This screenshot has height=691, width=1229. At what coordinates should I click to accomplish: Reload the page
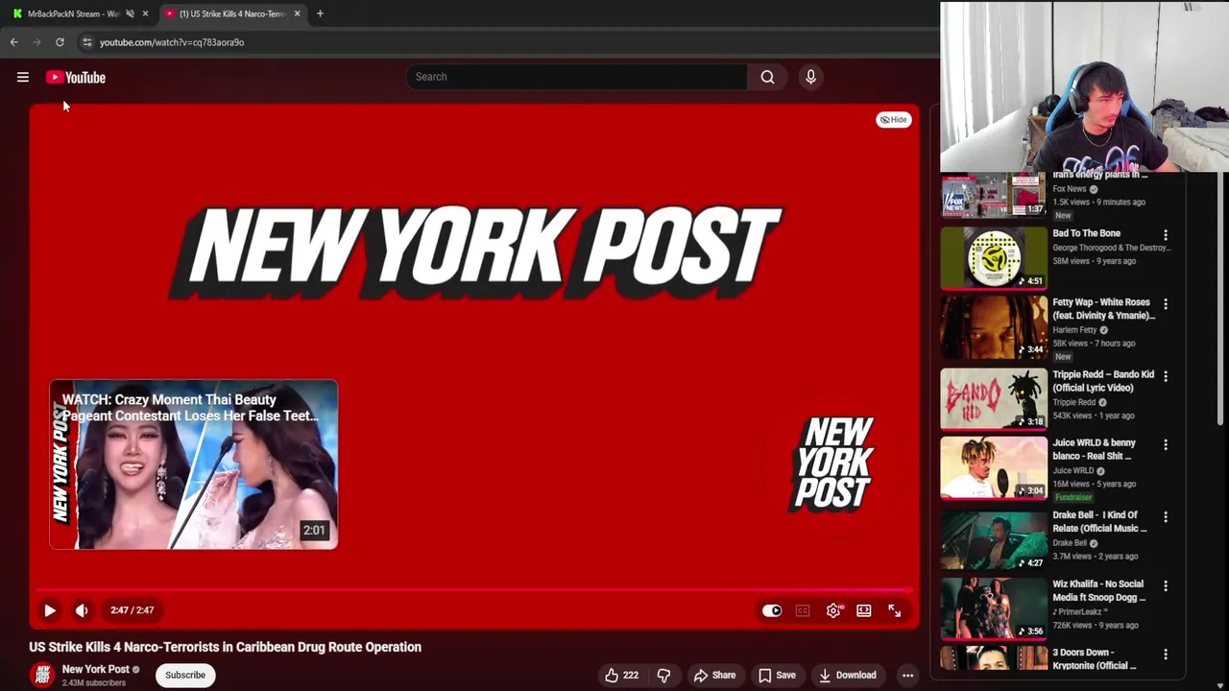(x=60, y=42)
